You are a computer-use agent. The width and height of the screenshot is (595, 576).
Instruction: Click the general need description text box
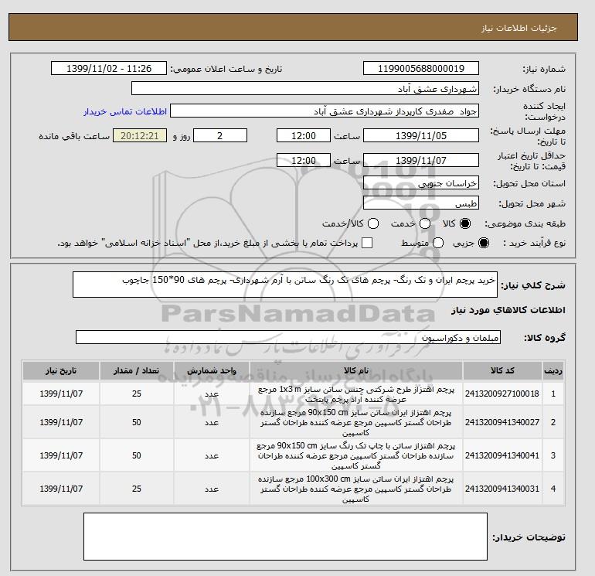point(285,285)
